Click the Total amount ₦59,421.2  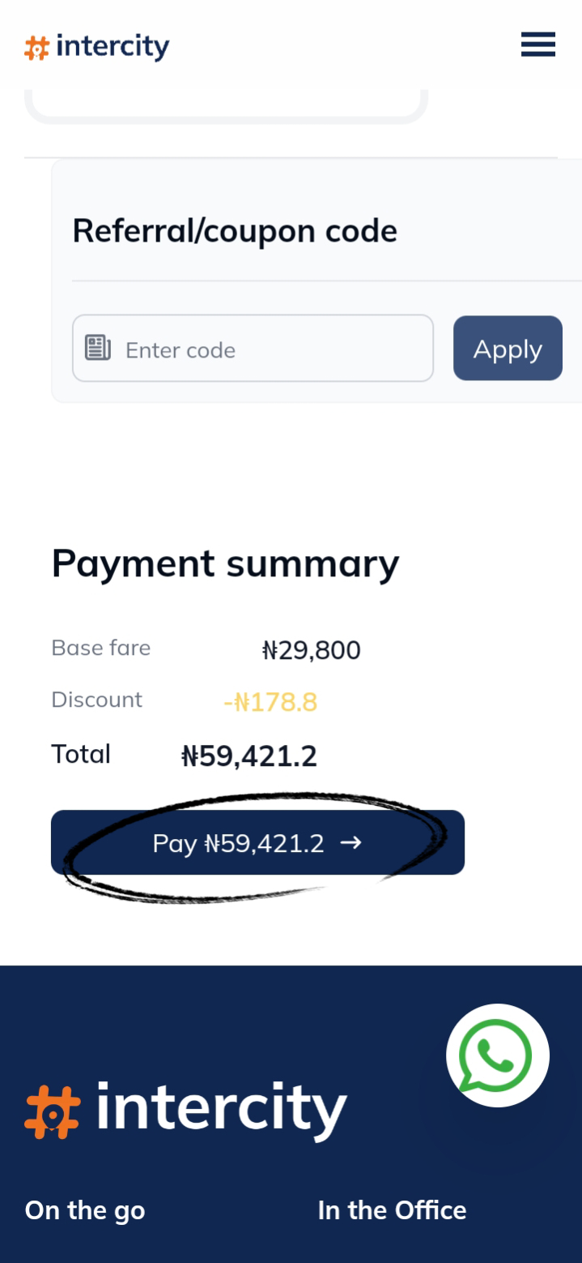pyautogui.click(x=249, y=756)
